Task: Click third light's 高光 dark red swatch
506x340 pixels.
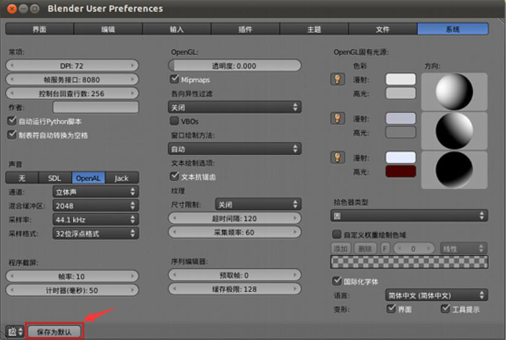Action: click(x=401, y=172)
